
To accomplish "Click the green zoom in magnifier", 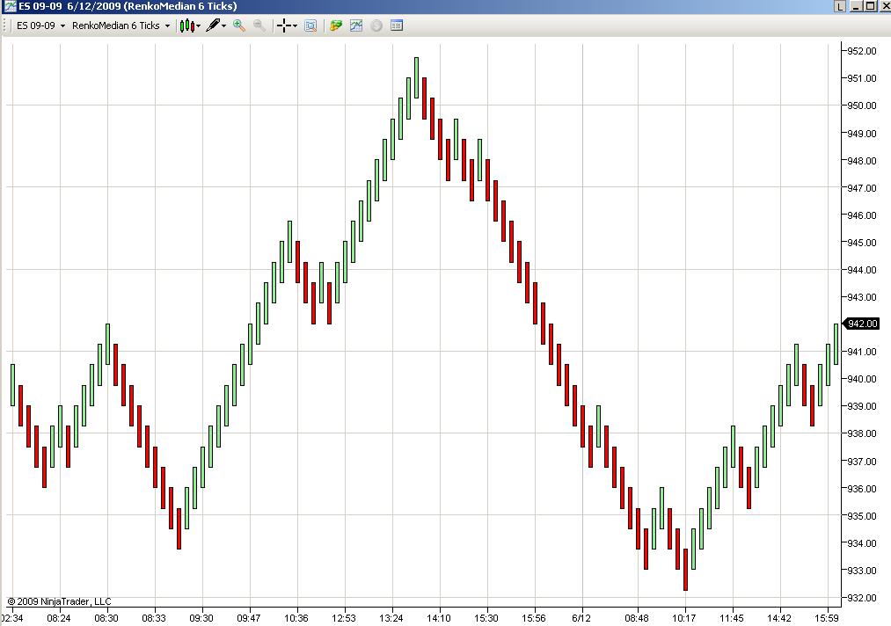I will [x=239, y=25].
